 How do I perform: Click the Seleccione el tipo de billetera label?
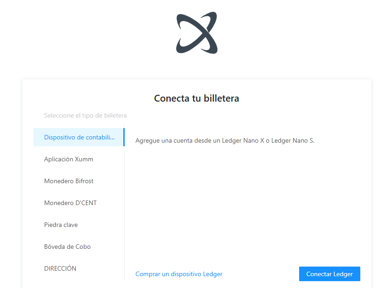tap(85, 115)
